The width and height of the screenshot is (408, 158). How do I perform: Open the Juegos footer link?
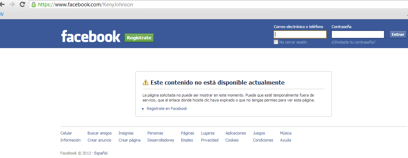(259, 133)
